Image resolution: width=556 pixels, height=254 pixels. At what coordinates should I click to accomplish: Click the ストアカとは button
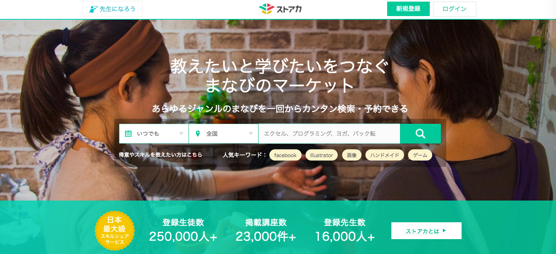(x=426, y=231)
